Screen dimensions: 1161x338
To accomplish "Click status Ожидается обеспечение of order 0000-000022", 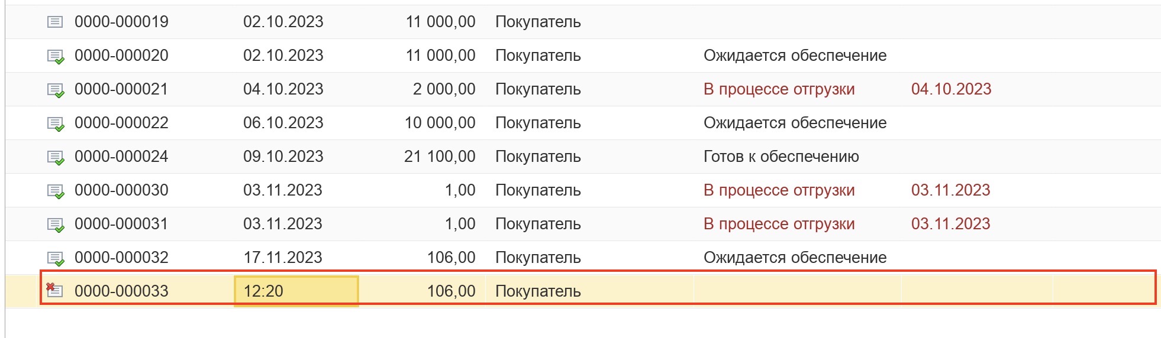I will pyautogui.click(x=795, y=123).
